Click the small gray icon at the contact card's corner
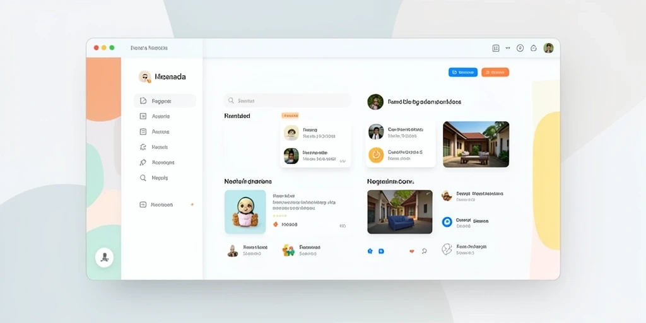The width and height of the screenshot is (646, 323). 343,161
